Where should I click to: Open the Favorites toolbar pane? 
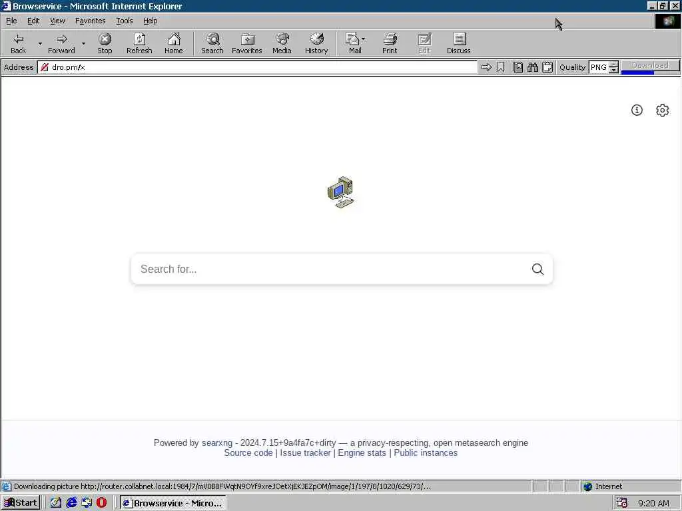click(x=247, y=43)
